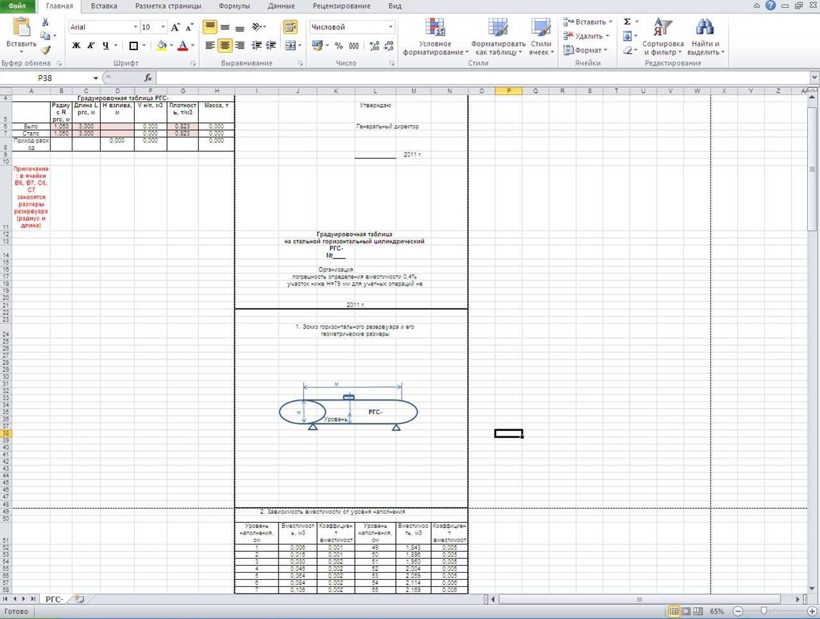Screen dimensions: 820x619
Task: Center text horizontally in the cell
Action: click(x=225, y=46)
